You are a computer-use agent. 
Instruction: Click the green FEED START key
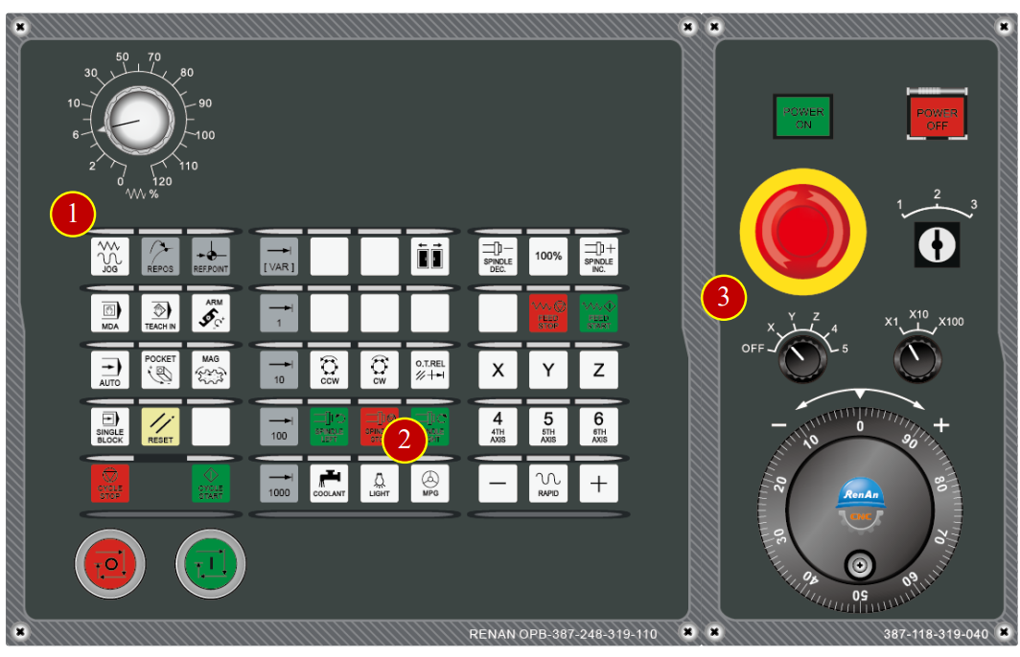pyautogui.click(x=598, y=313)
